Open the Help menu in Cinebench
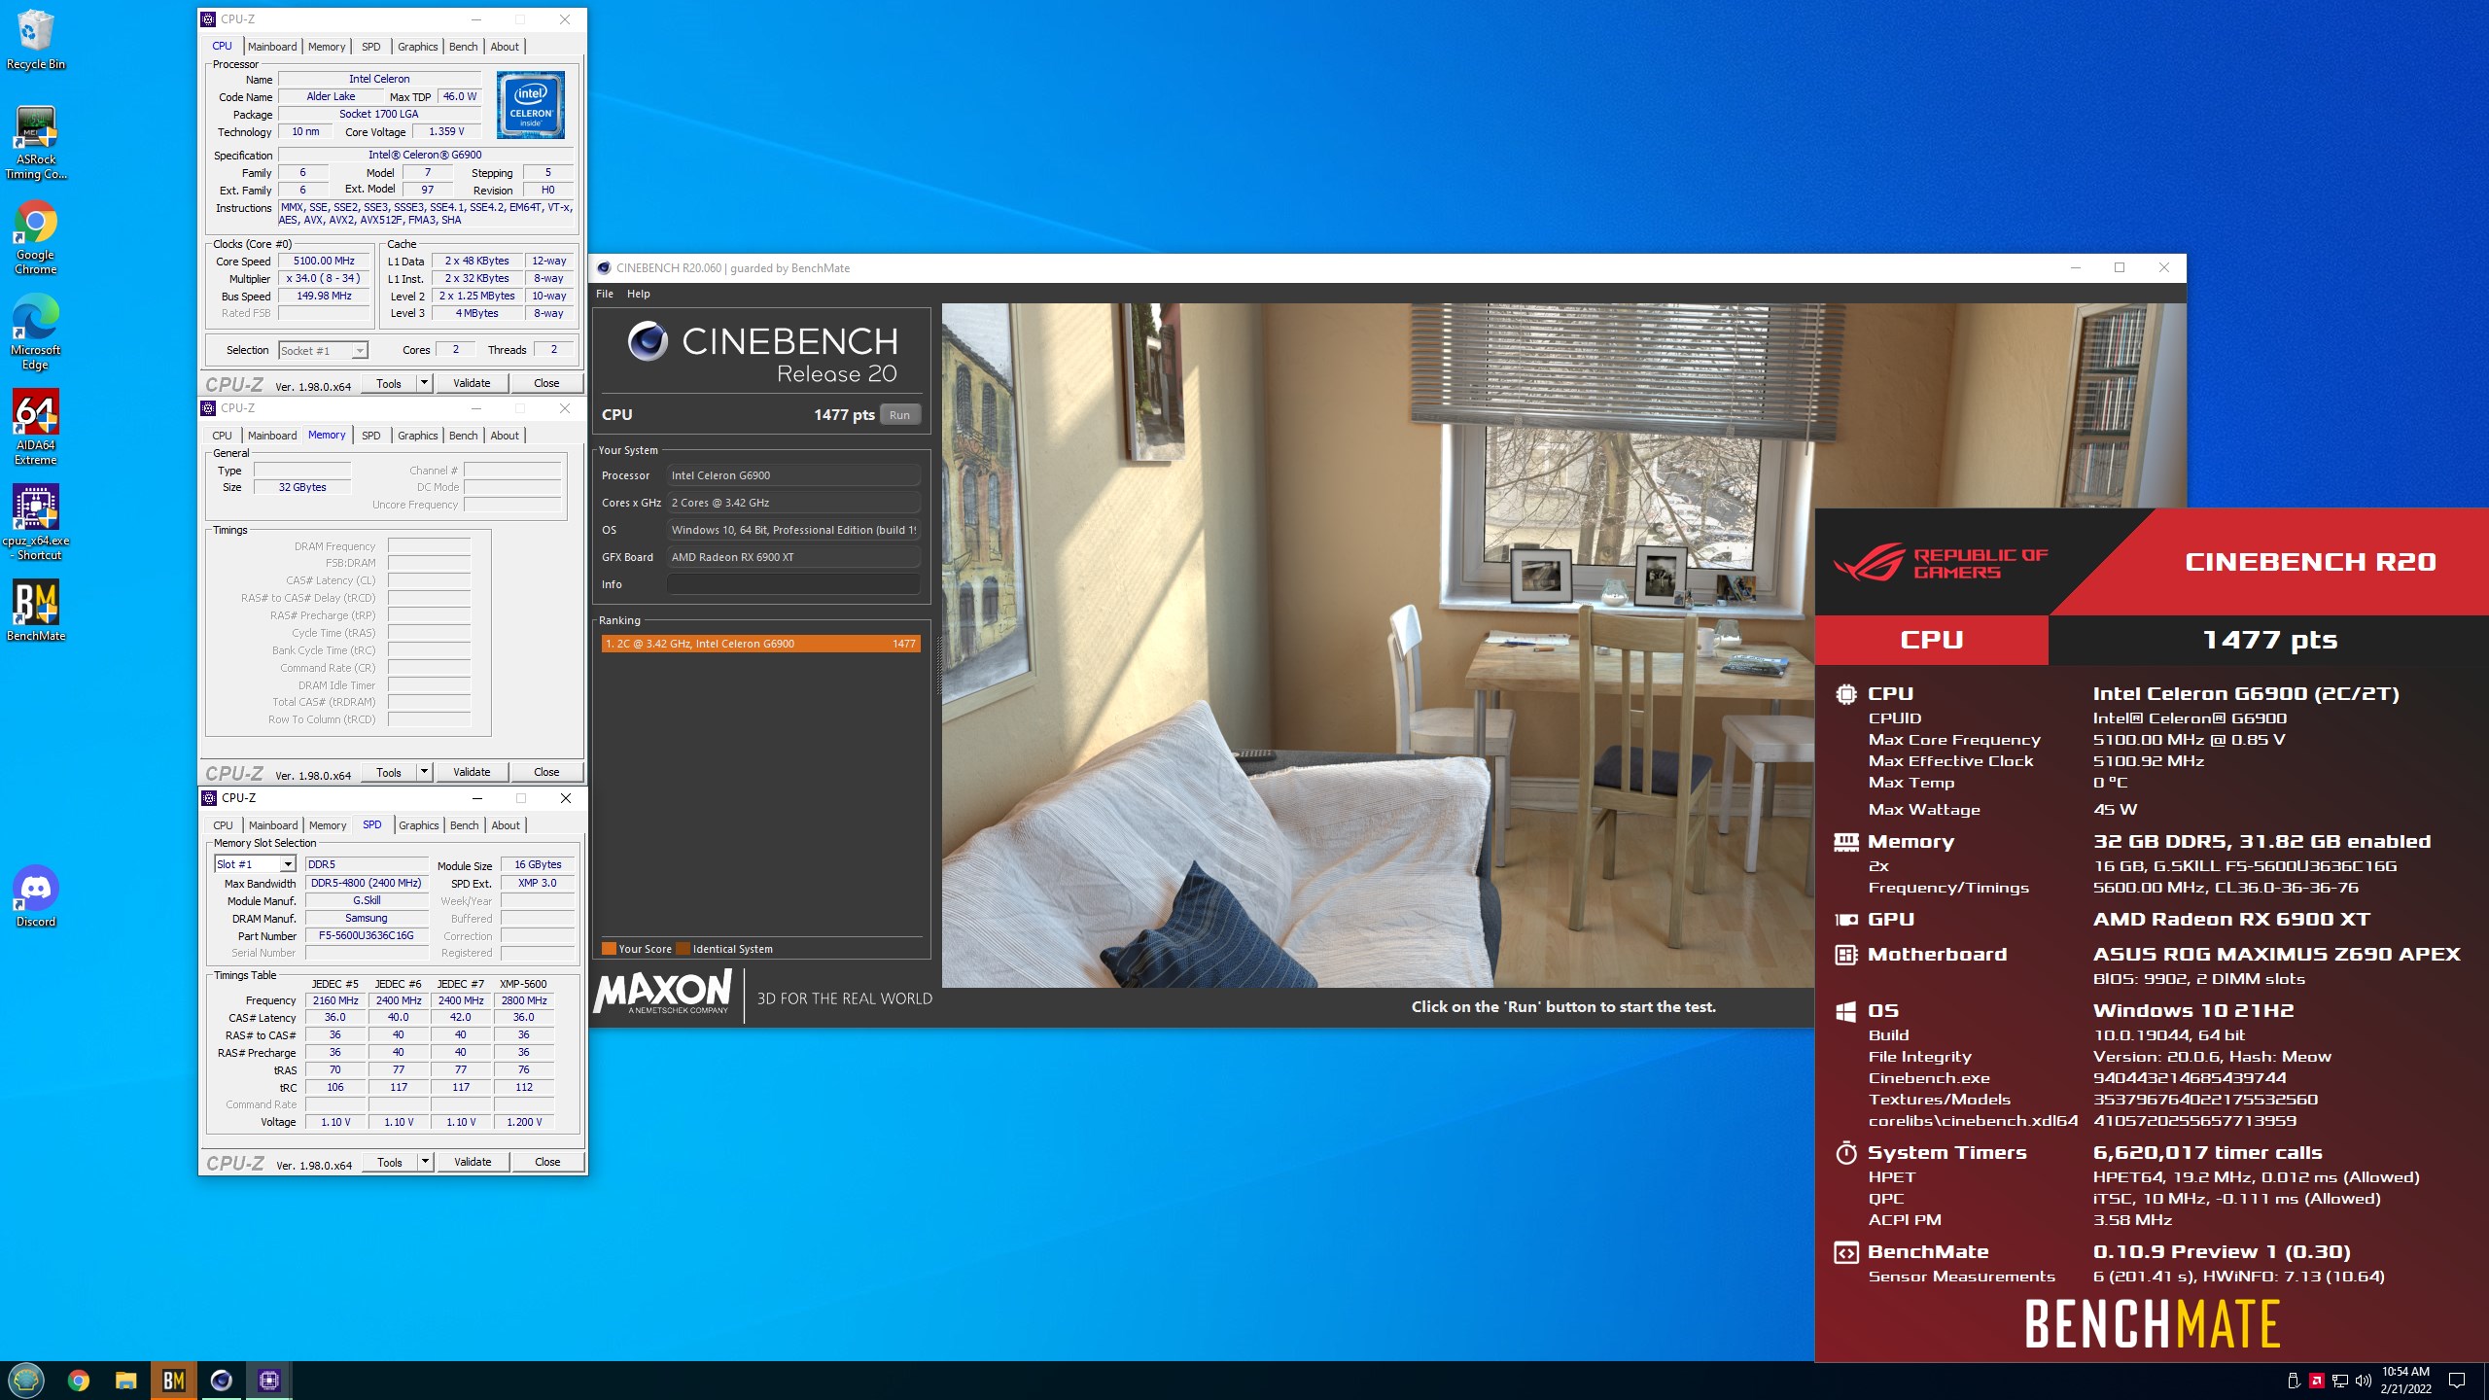Viewport: 2489px width, 1400px height. 638,294
